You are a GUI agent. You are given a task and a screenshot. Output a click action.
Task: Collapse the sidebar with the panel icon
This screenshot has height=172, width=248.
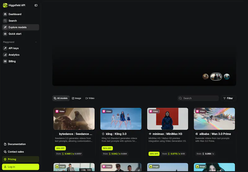pyautogui.click(x=36, y=5)
